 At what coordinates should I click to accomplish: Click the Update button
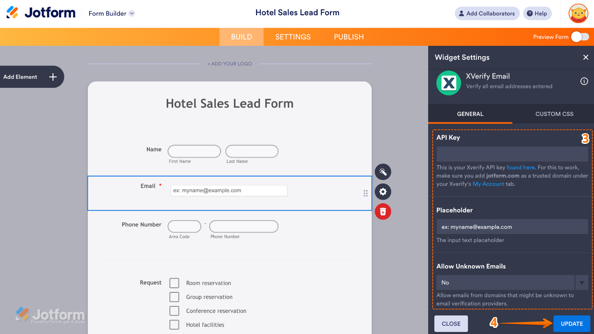pyautogui.click(x=572, y=324)
